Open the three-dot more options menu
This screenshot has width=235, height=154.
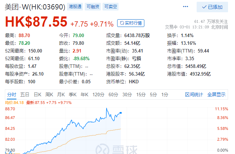pyautogui.click(x=185, y=7)
